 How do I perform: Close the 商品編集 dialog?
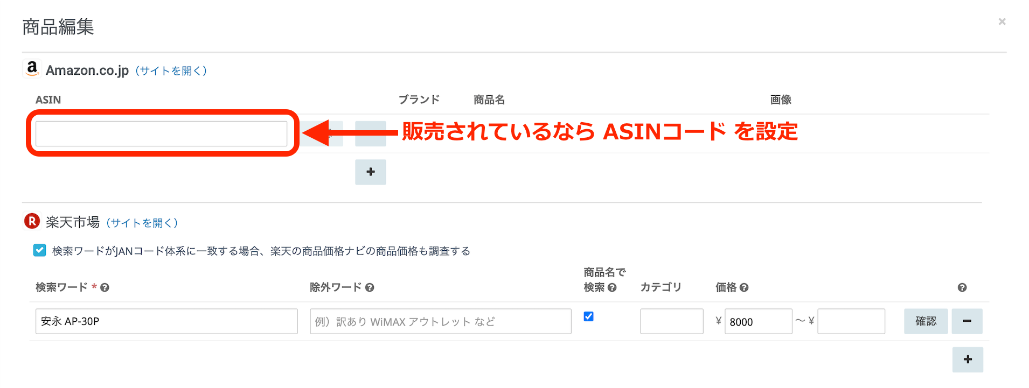(x=1002, y=22)
